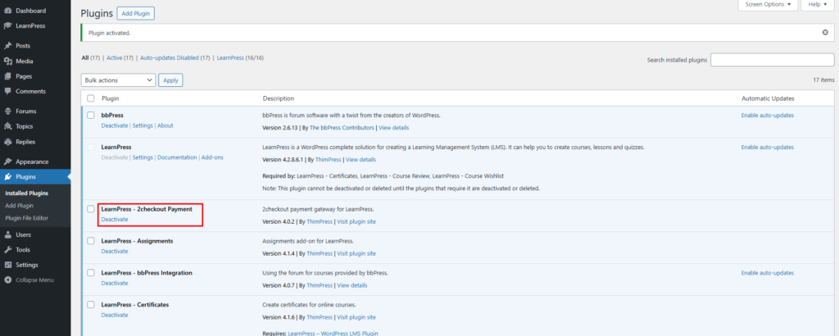Viewport: 839px width, 336px height.
Task: Click the Pages icon in sidebar
Action: point(8,76)
